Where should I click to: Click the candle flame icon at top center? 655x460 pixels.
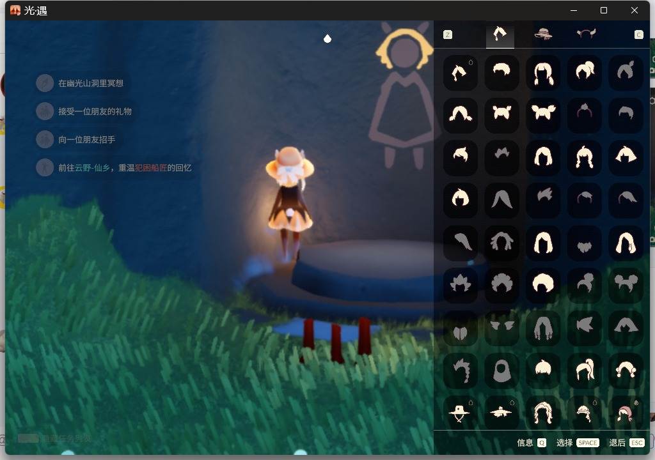[327, 38]
